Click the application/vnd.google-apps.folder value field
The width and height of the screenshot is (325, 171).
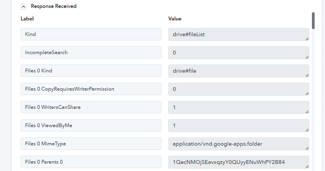[x=238, y=144]
